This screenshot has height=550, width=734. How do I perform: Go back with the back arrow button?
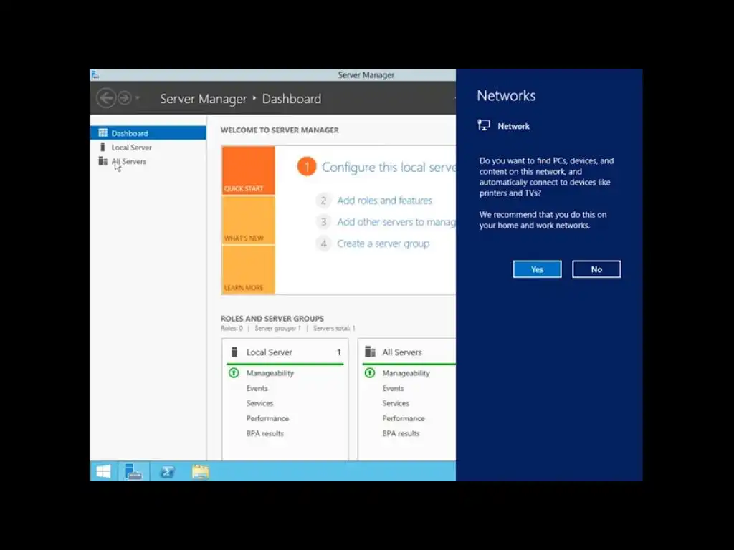tap(106, 98)
